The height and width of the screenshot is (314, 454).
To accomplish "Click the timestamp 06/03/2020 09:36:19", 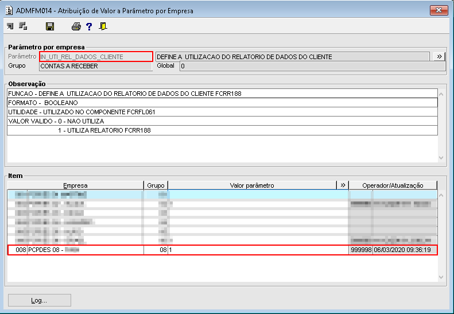I will [x=405, y=250].
